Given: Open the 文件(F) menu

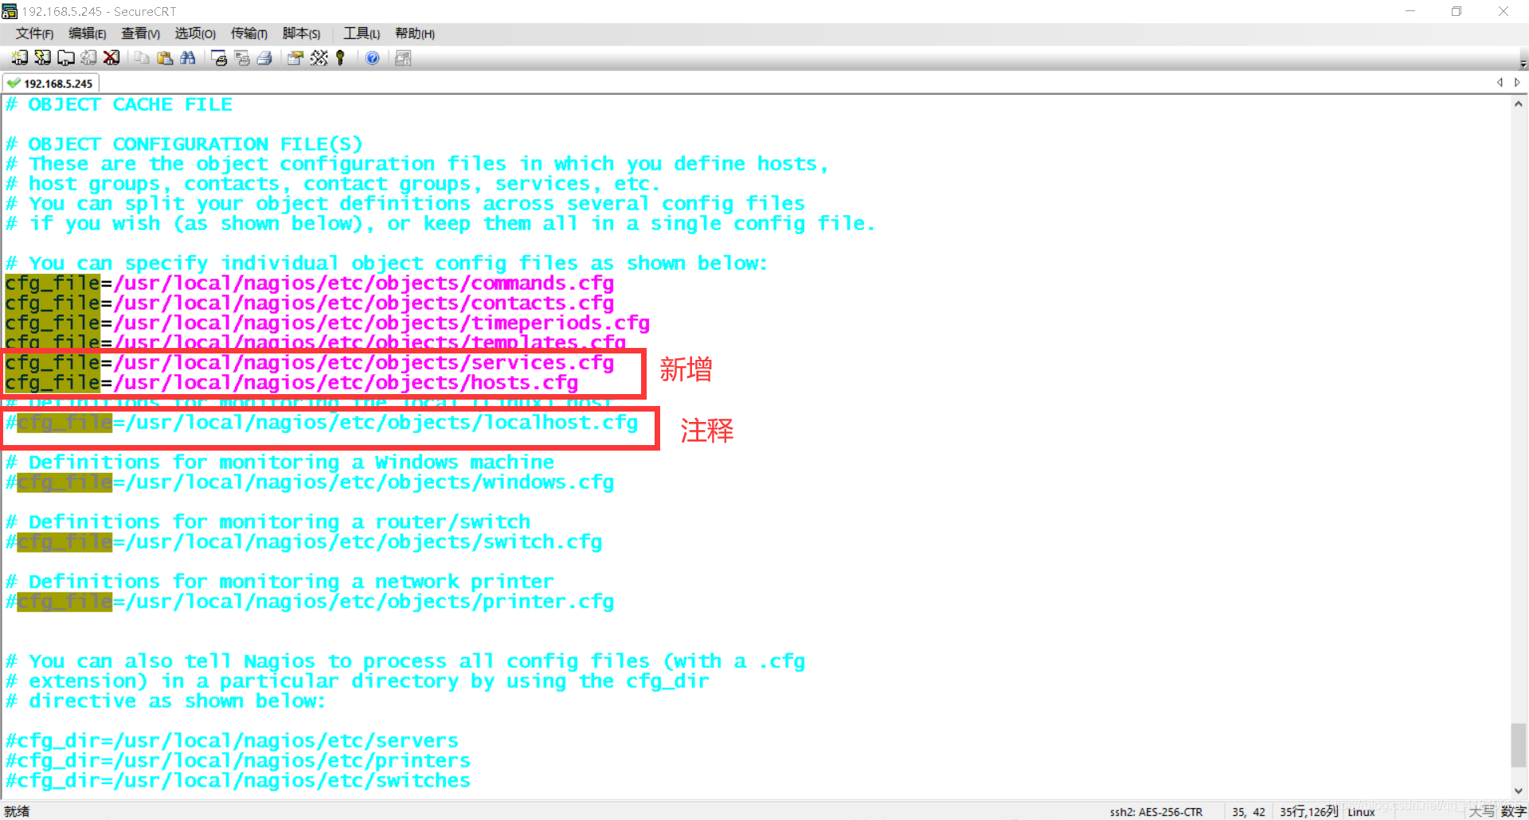Looking at the screenshot, I should 34,33.
